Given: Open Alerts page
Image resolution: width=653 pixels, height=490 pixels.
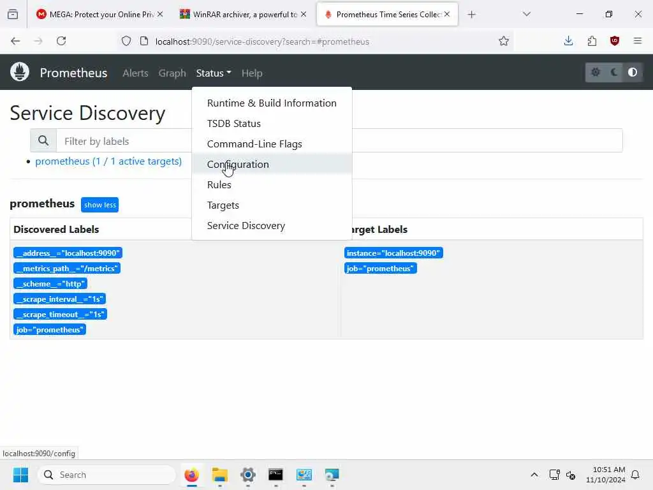Looking at the screenshot, I should [135, 73].
